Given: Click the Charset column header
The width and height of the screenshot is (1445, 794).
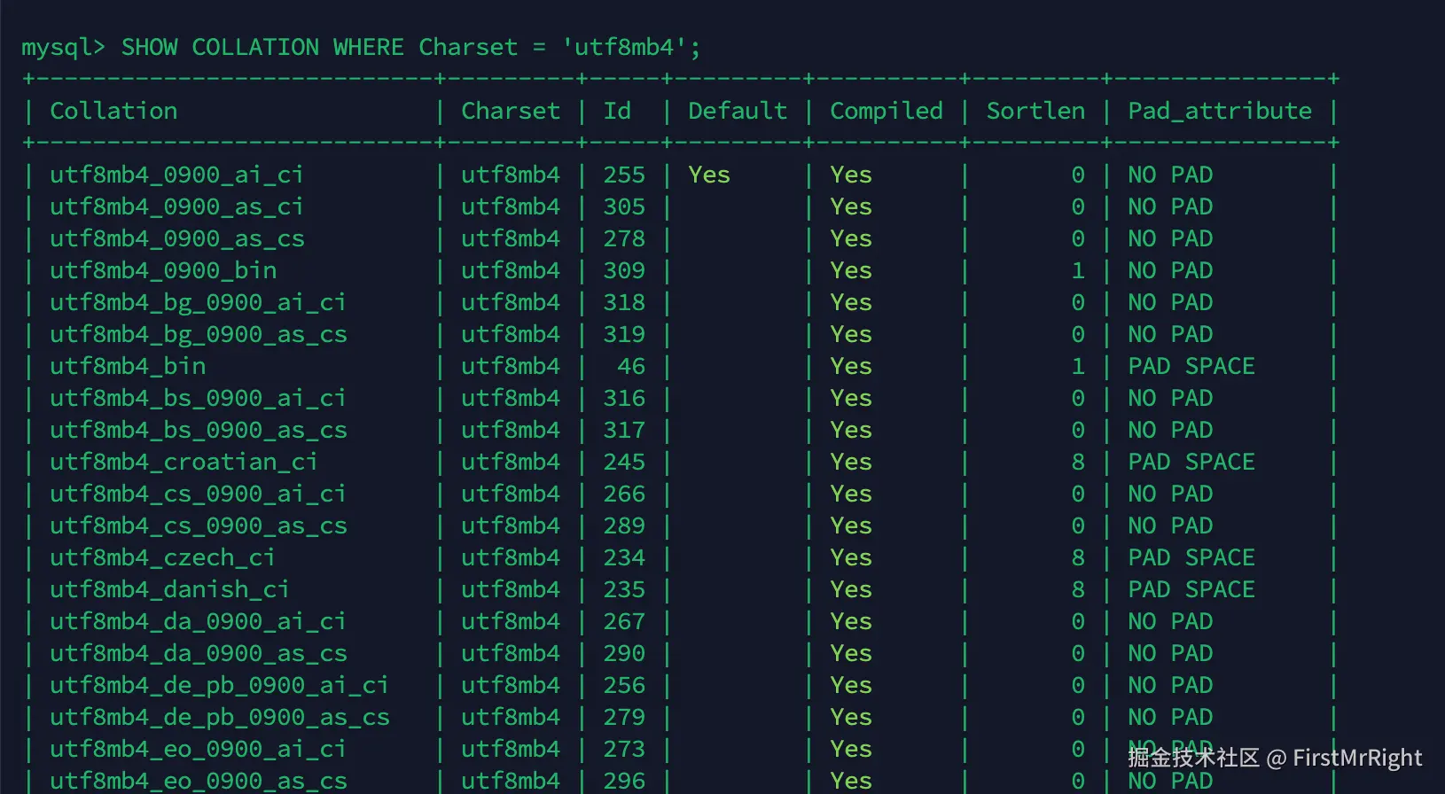Looking at the screenshot, I should (511, 111).
